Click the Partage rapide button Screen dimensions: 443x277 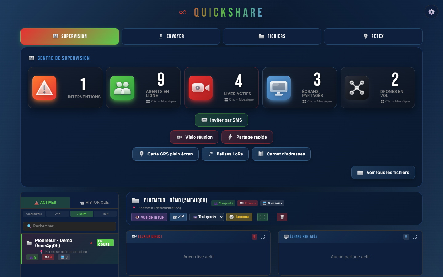tap(247, 137)
